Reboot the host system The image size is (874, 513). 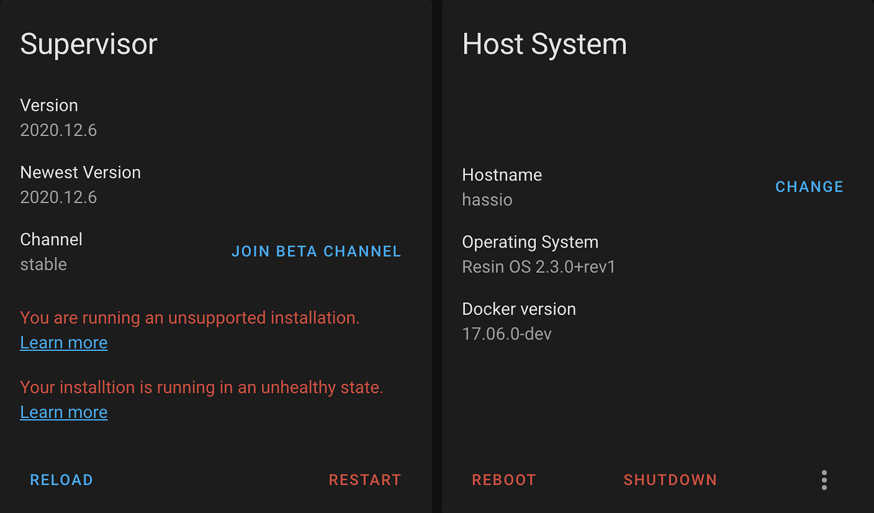(504, 480)
